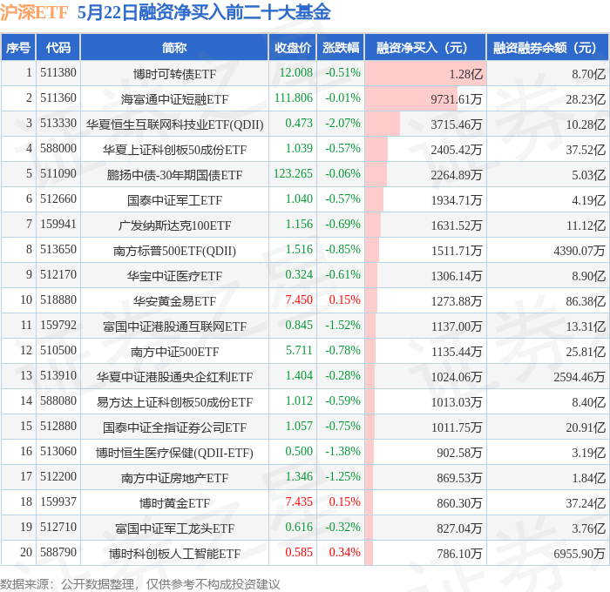This screenshot has height=592, width=610.
Task: Click the balance 6955.90万
Action: tap(579, 554)
